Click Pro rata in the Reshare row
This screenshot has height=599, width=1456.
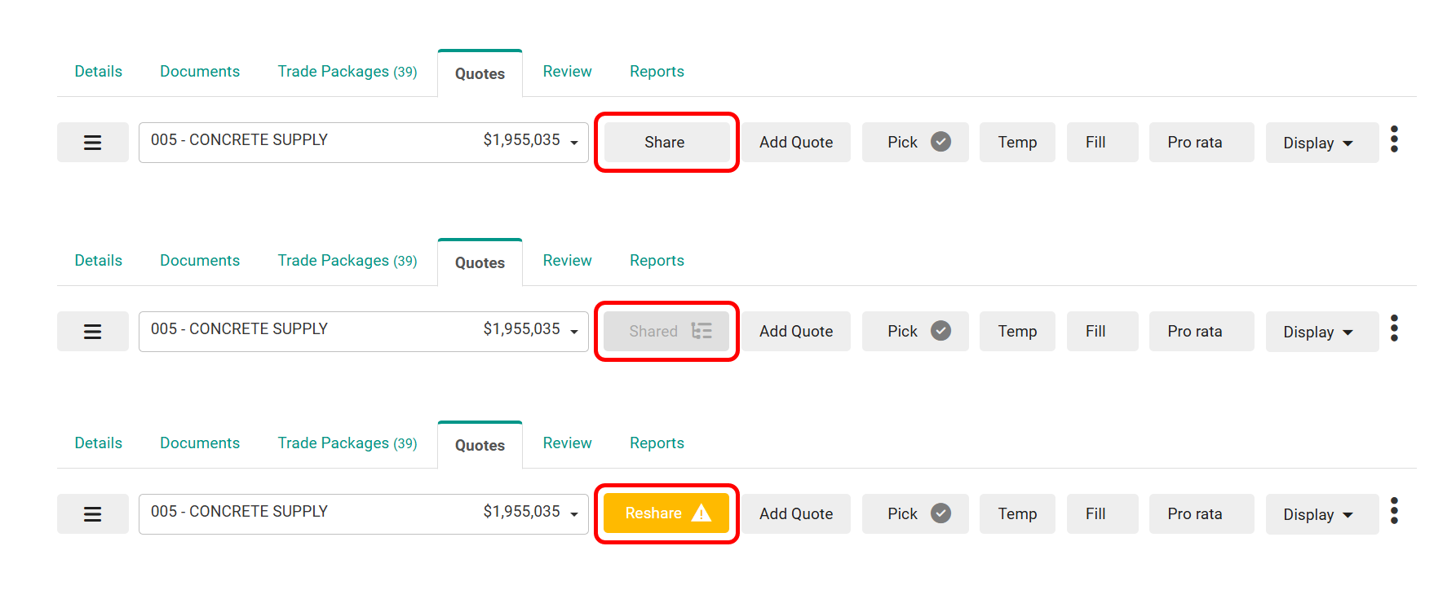(x=1195, y=514)
